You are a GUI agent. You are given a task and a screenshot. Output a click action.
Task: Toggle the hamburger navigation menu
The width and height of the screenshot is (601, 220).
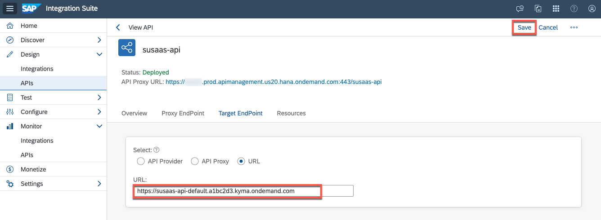10,9
